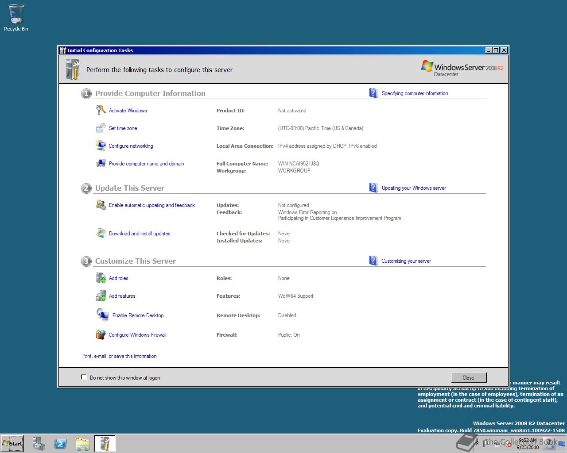Open the Set time zone link
The image size is (567, 453).
pos(123,128)
